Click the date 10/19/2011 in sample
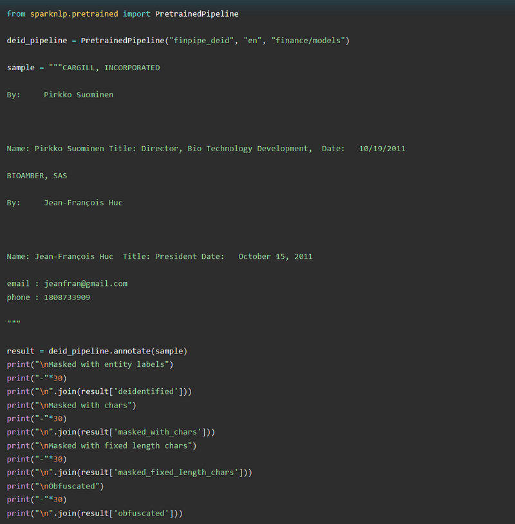This screenshot has width=515, height=524. pyautogui.click(x=382, y=149)
